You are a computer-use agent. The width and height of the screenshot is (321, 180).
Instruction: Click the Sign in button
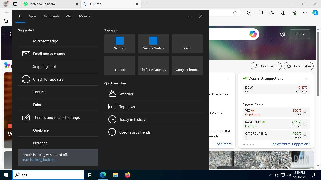tap(300, 34)
